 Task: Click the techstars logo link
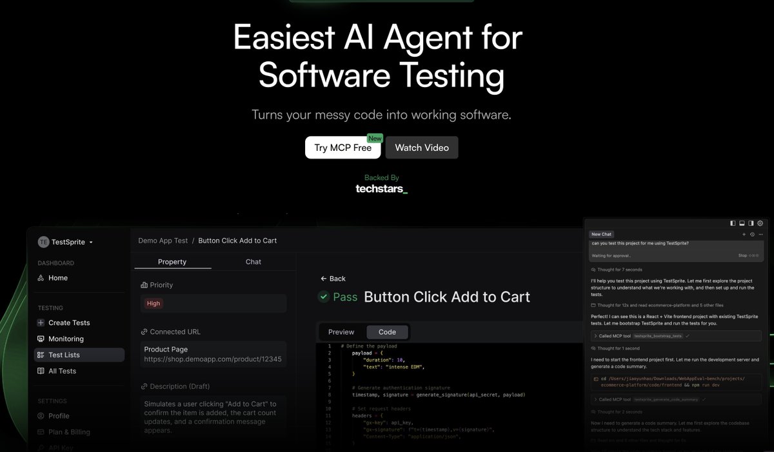point(382,189)
